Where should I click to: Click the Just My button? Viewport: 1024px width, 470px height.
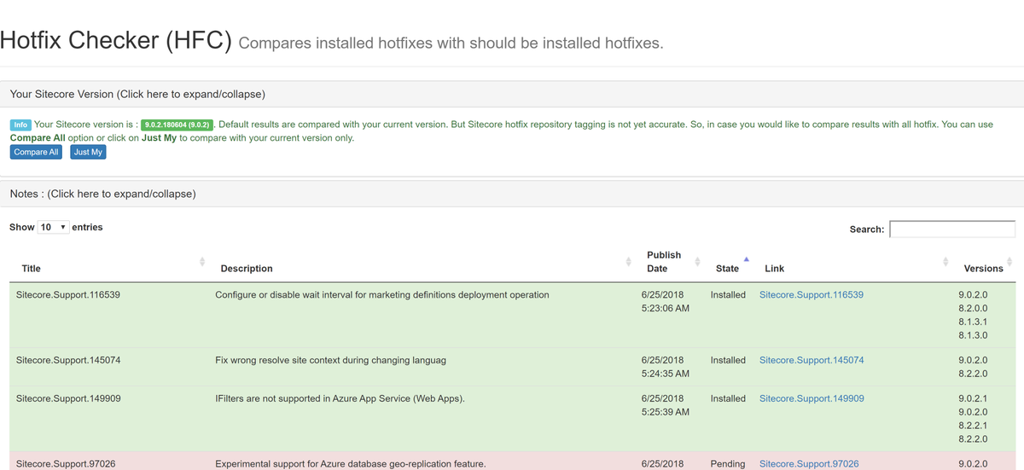pyautogui.click(x=88, y=152)
